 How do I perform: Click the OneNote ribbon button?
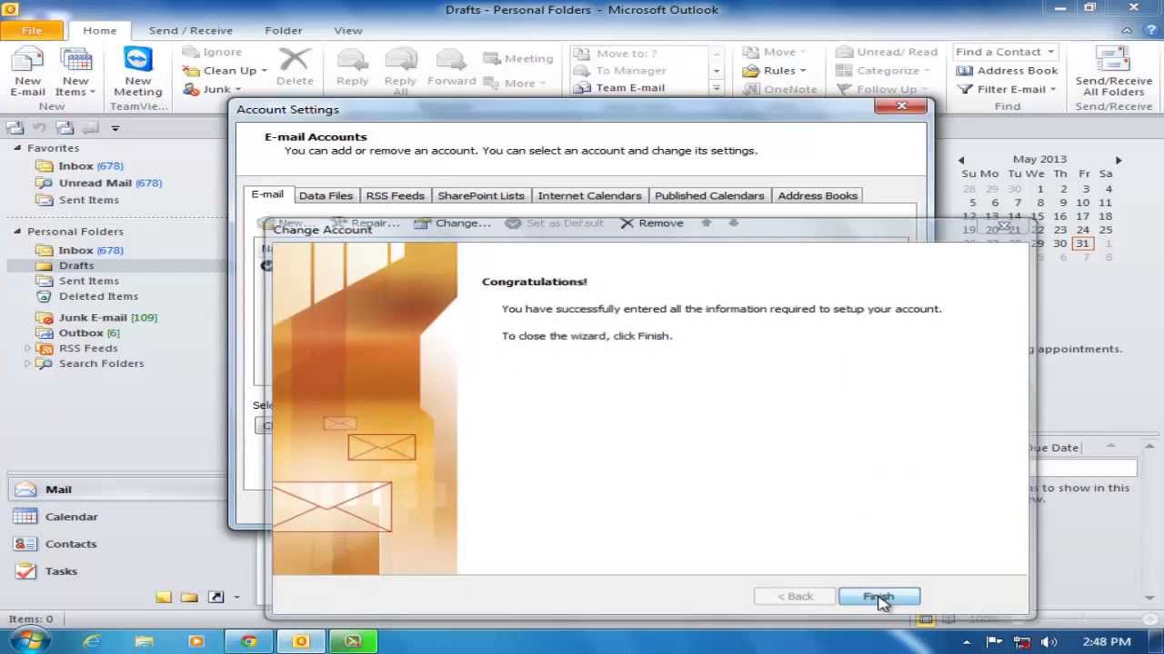pos(780,89)
